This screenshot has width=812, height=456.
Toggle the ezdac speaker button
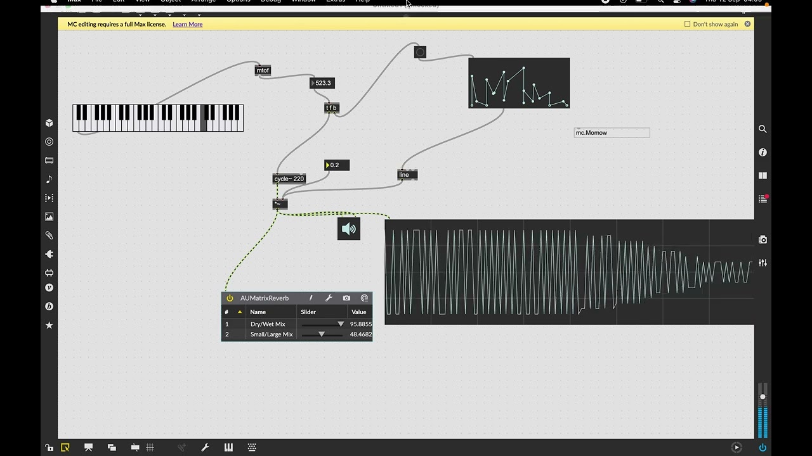point(349,229)
